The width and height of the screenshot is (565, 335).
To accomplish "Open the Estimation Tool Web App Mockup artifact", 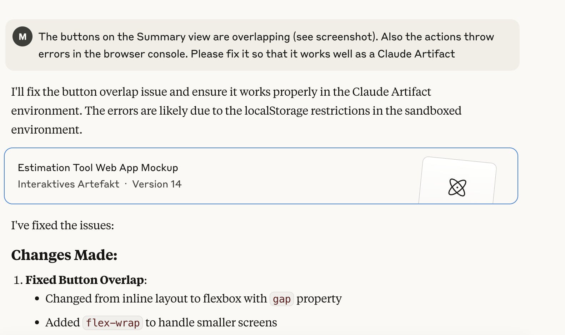I will tap(261, 176).
